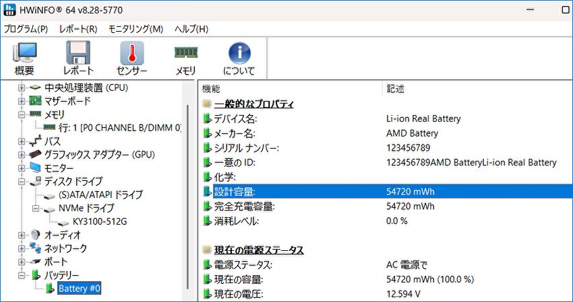
Task: Open the ヘルプ(H) menu
Action: point(191,29)
